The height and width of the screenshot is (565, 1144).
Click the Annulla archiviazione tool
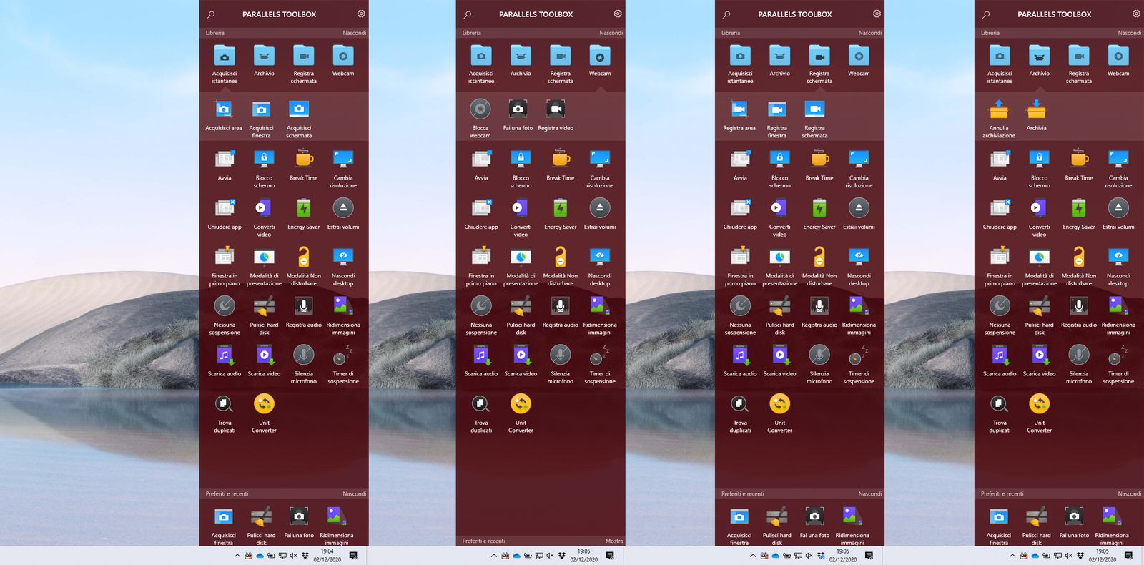pos(999,119)
